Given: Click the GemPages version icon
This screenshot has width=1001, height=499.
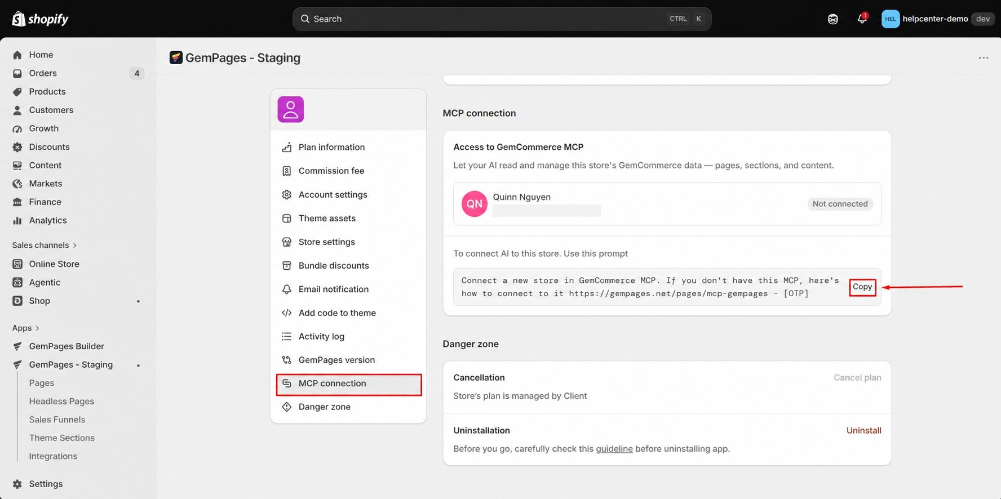Looking at the screenshot, I should pyautogui.click(x=287, y=360).
